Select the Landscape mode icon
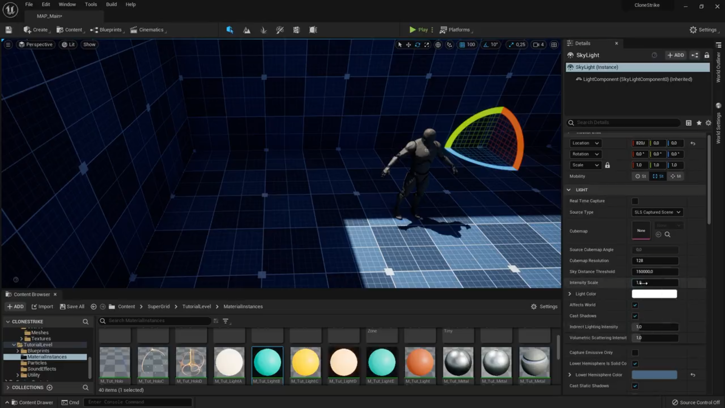 247,30
